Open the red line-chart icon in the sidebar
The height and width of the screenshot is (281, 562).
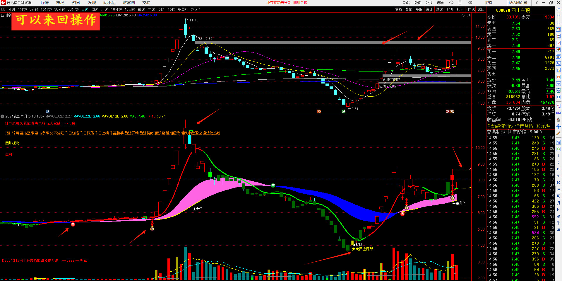point(558,43)
